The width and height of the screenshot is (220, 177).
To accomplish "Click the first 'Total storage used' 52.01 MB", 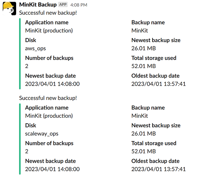I will [x=143, y=66].
